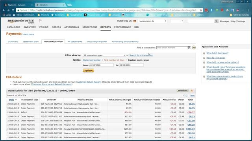Go to page 2 of transactions

tap(185, 96)
